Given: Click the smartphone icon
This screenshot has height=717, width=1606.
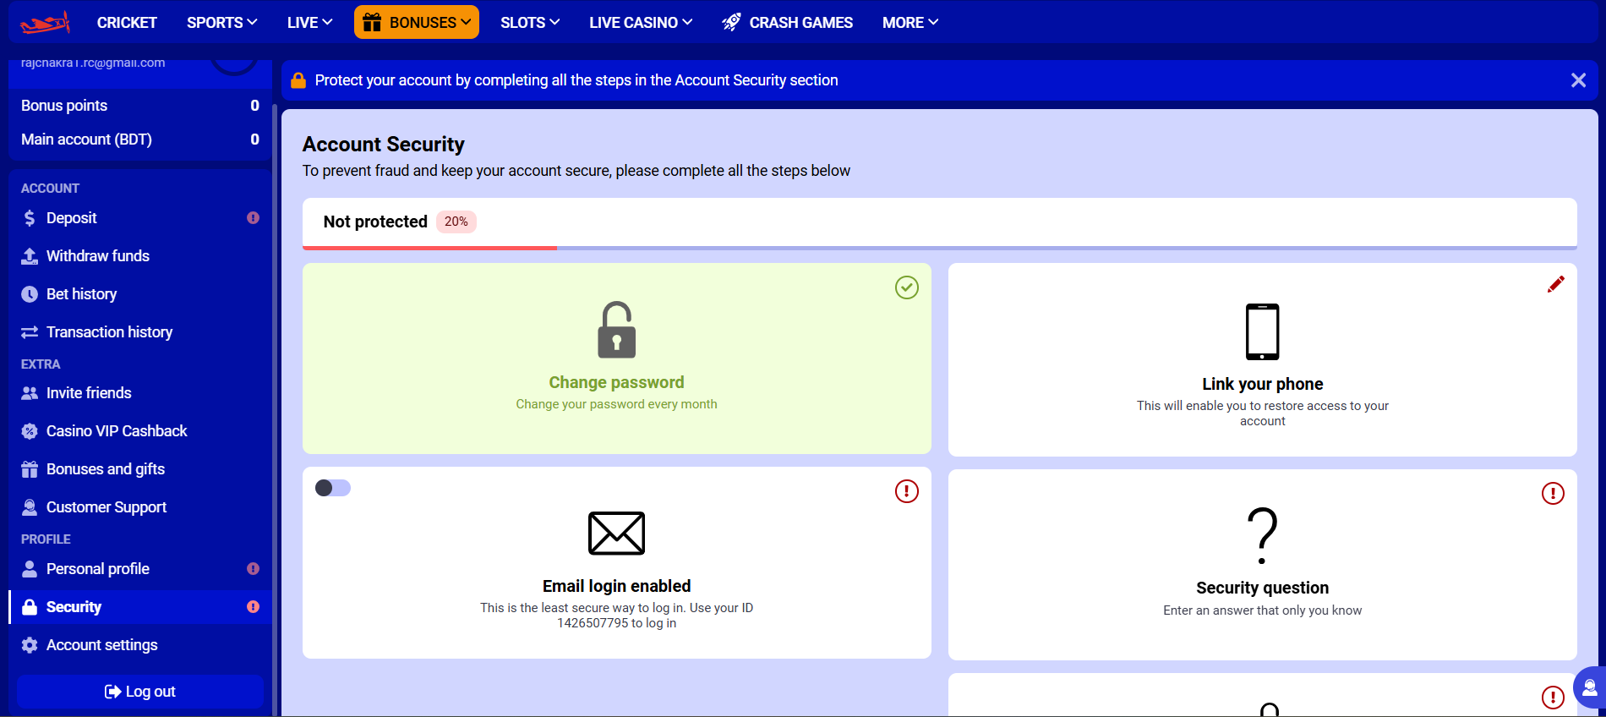Looking at the screenshot, I should (1263, 331).
